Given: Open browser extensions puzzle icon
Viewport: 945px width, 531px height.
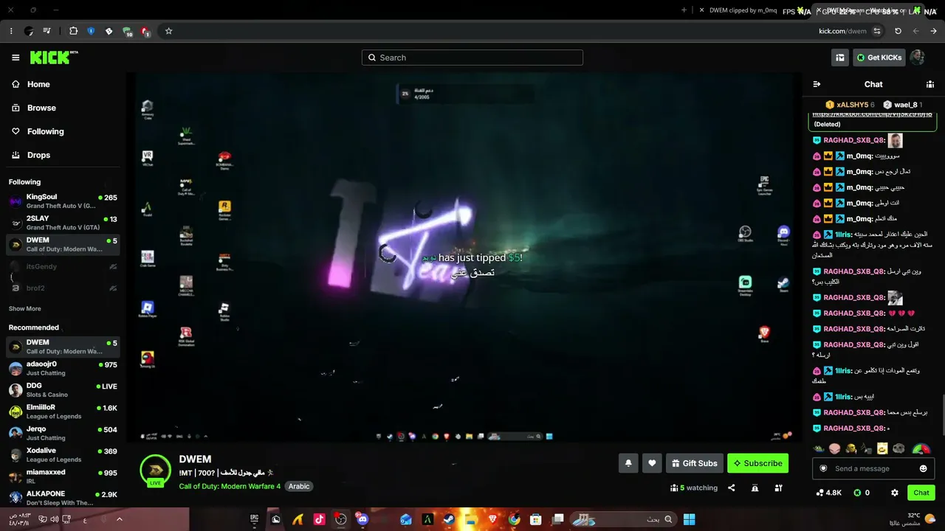Looking at the screenshot, I should (x=73, y=31).
